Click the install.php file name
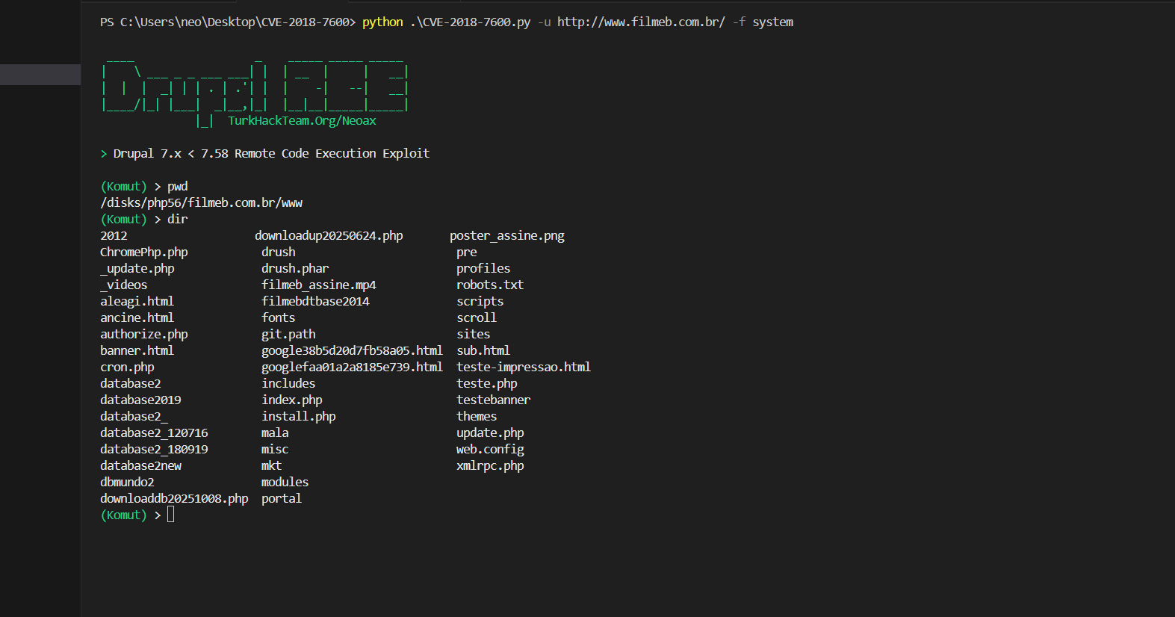This screenshot has width=1175, height=617. pyautogui.click(x=299, y=417)
